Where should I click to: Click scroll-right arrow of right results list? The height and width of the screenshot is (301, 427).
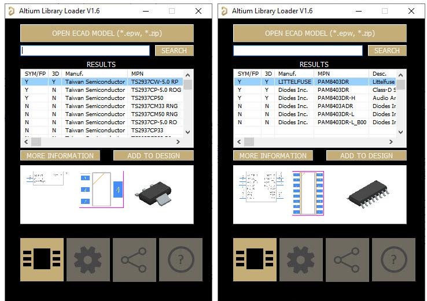(391, 142)
